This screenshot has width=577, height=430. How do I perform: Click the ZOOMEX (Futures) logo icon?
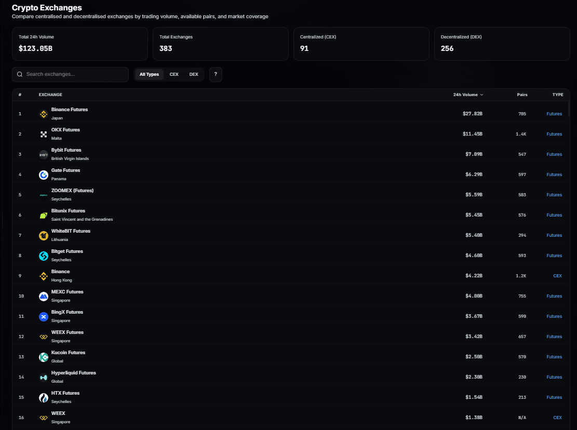click(x=44, y=195)
